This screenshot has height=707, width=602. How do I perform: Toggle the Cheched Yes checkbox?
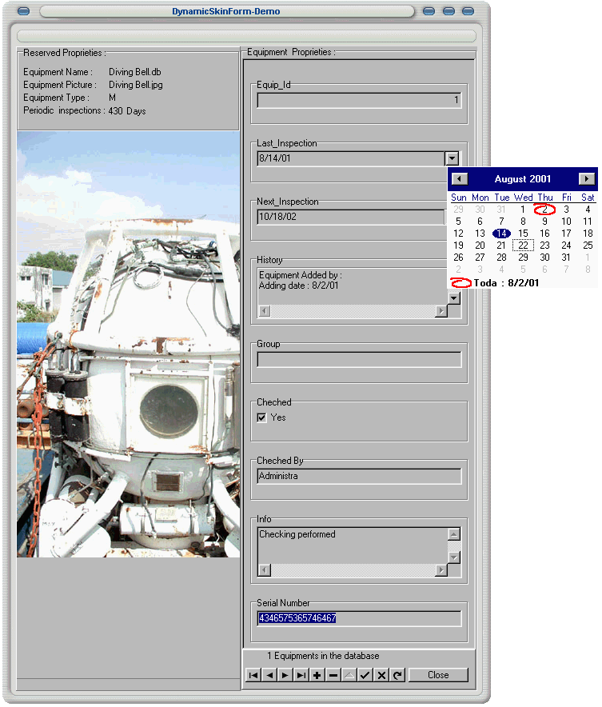click(x=261, y=417)
